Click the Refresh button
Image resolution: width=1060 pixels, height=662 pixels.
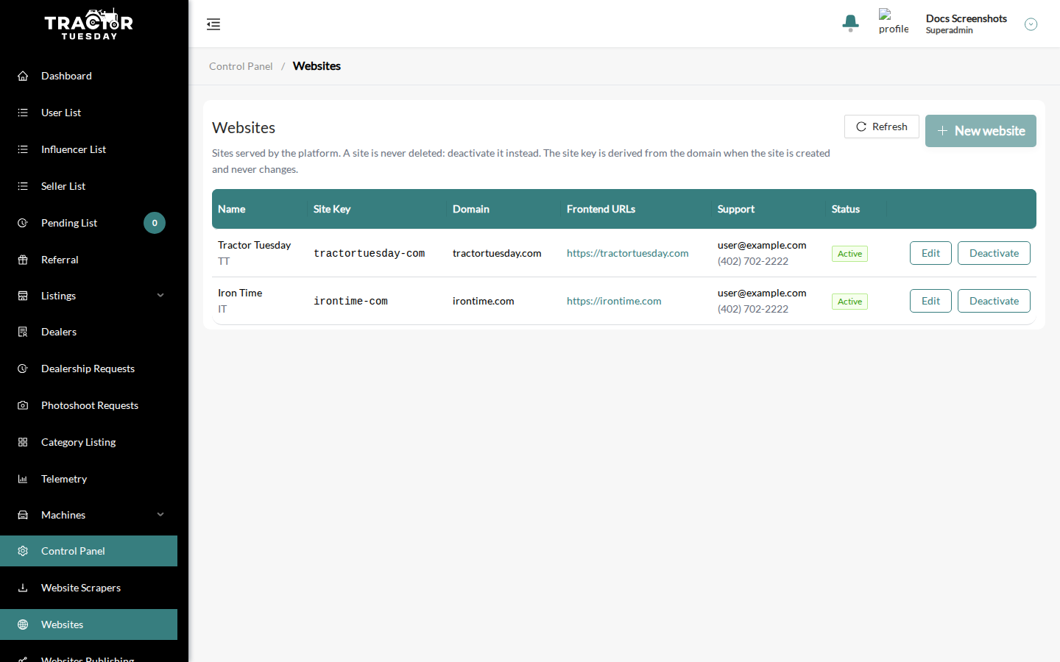click(x=882, y=127)
